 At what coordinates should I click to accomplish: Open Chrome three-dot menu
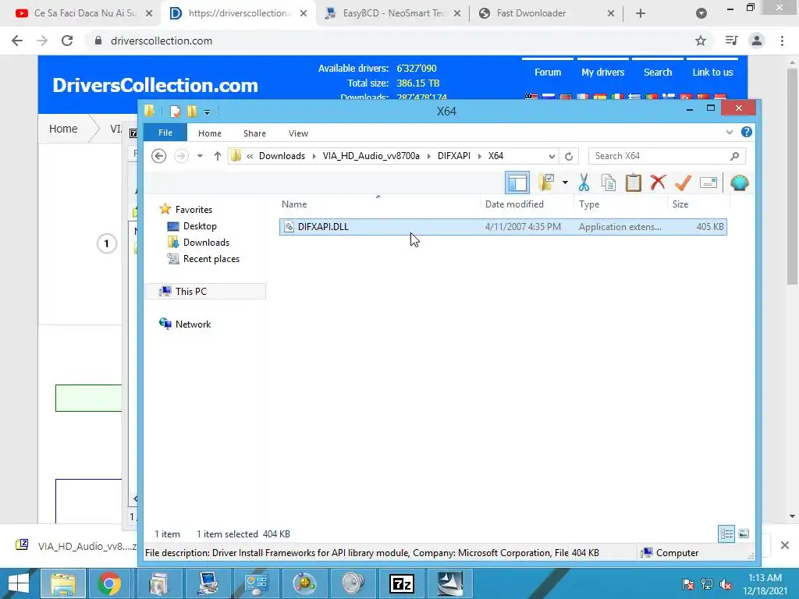(x=782, y=41)
